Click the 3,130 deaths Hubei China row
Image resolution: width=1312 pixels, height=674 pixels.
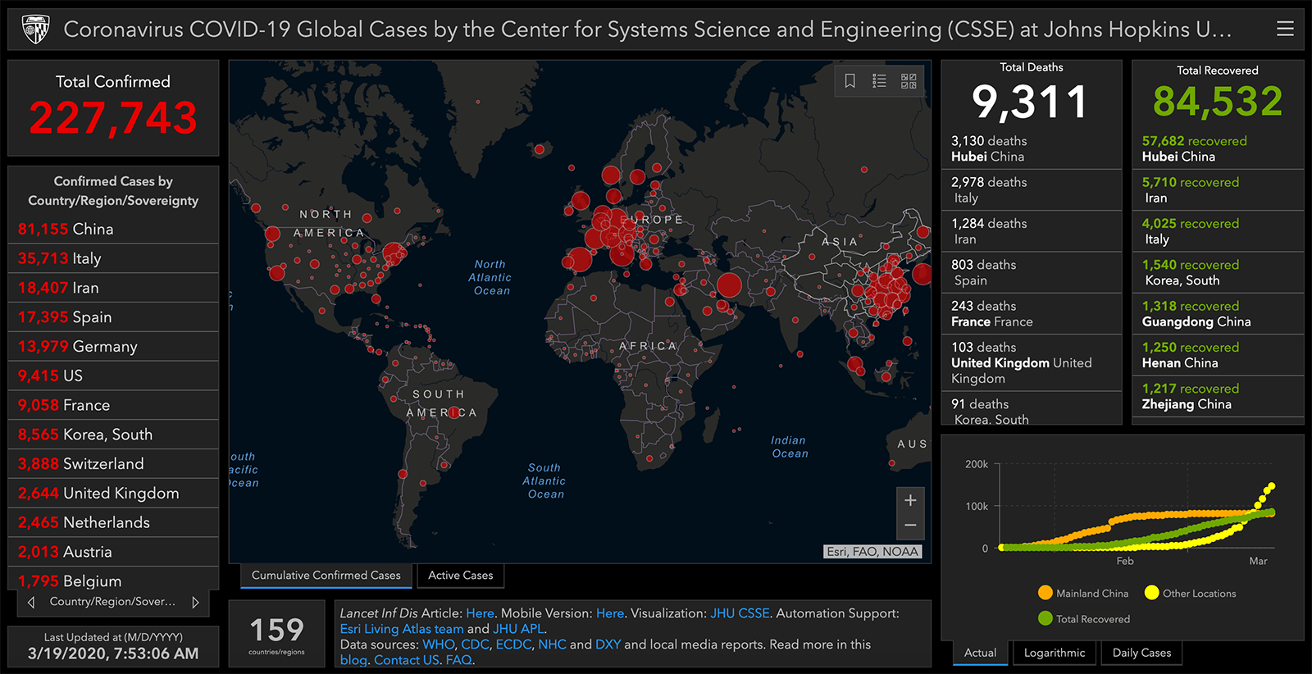(x=1032, y=148)
